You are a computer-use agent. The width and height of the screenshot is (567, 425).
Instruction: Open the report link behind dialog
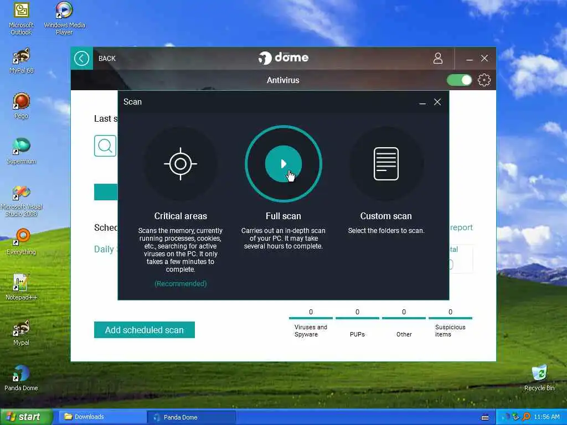[461, 227]
